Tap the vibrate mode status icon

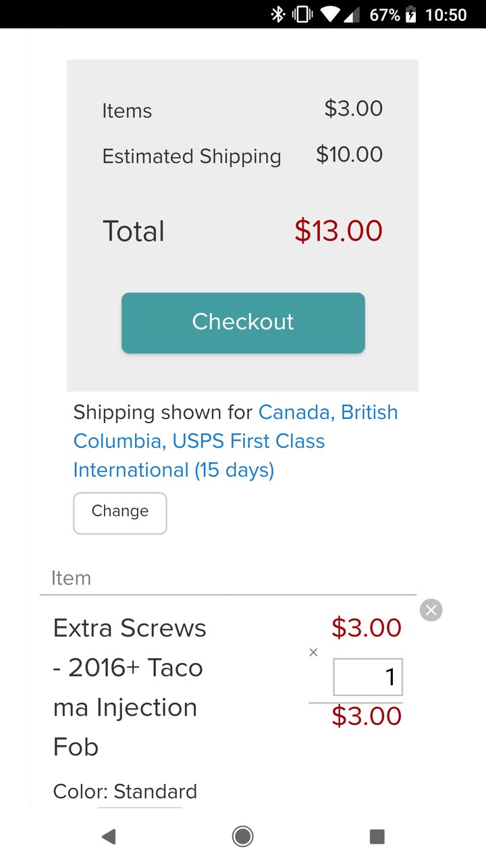tap(301, 14)
